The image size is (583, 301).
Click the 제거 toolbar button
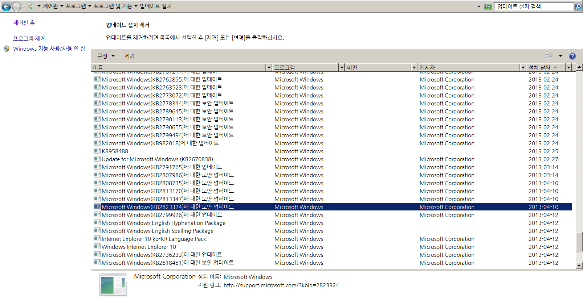click(x=130, y=56)
